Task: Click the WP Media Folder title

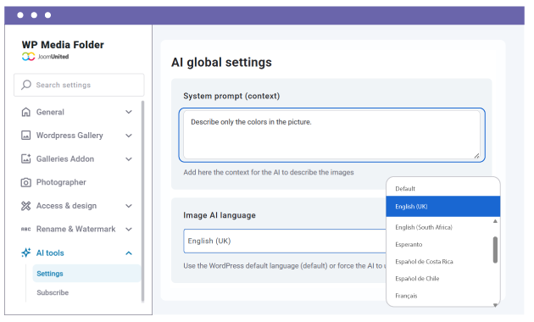Action: click(x=63, y=45)
